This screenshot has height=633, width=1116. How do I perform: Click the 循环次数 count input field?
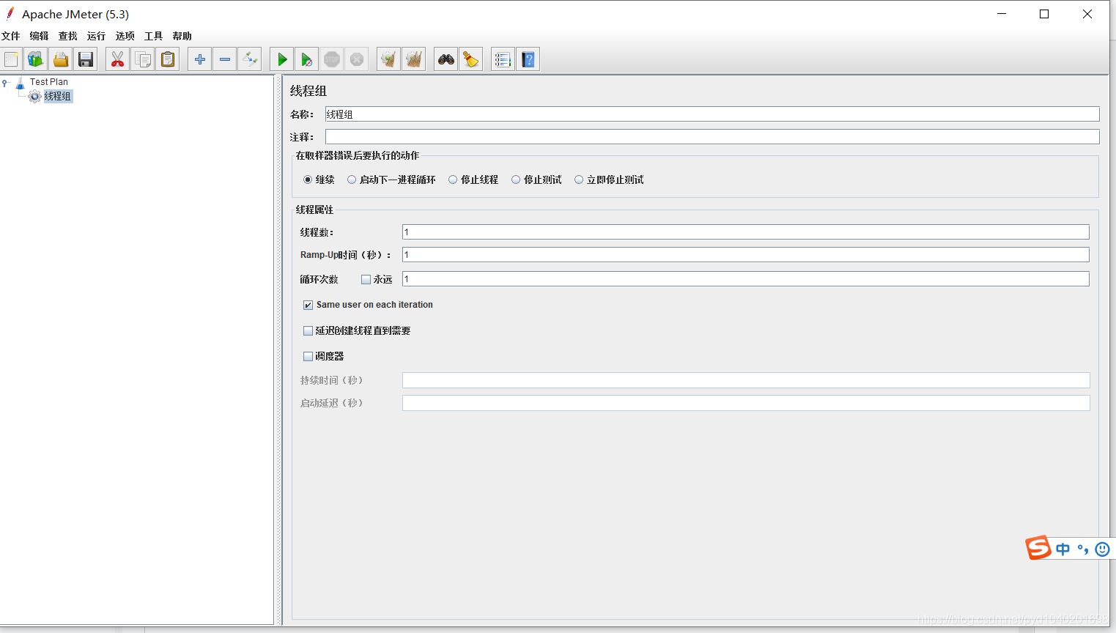[746, 279]
